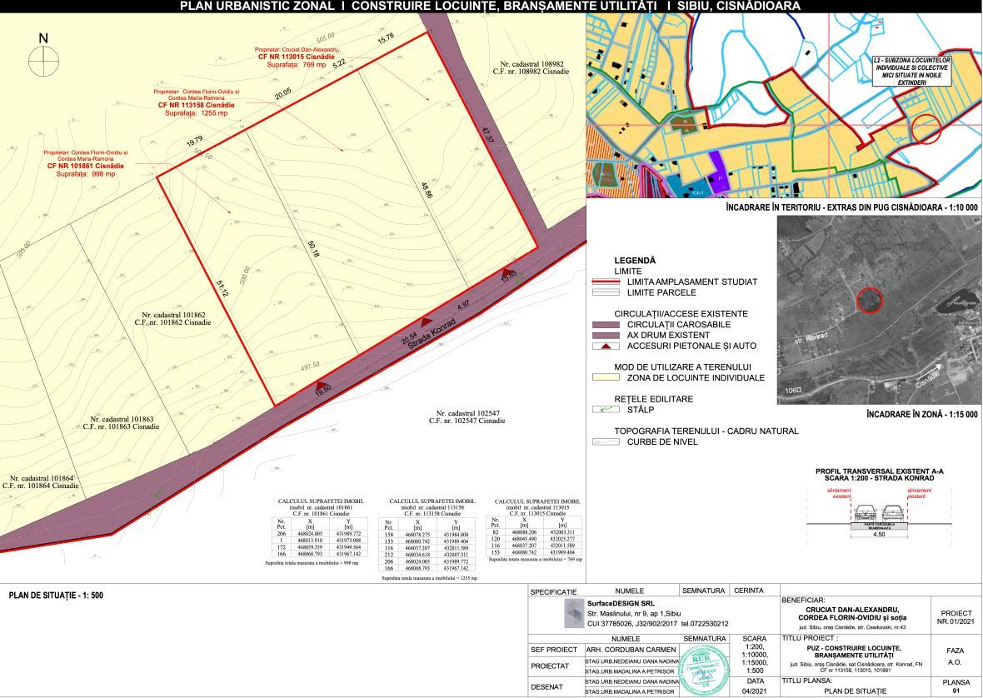Viewport: 983px width, 698px height.
Task: Click the red circle on aerial photo
Action: 868,300
